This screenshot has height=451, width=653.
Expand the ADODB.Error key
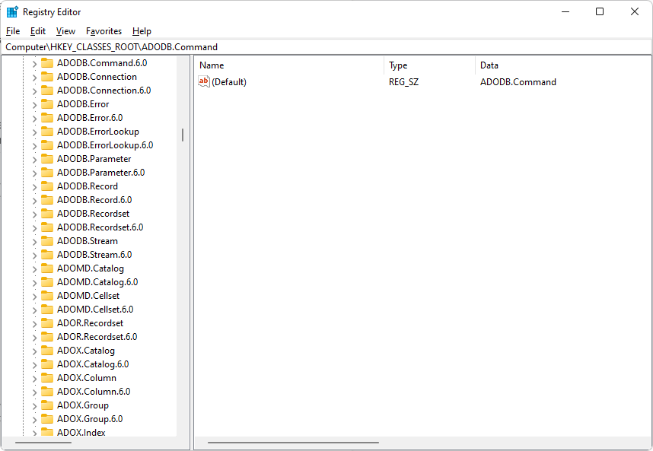tap(34, 105)
